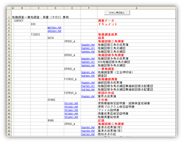This screenshot has height=143, width=183.
Task: Open the TDAF6002.PDF link
Action: pos(88,66)
